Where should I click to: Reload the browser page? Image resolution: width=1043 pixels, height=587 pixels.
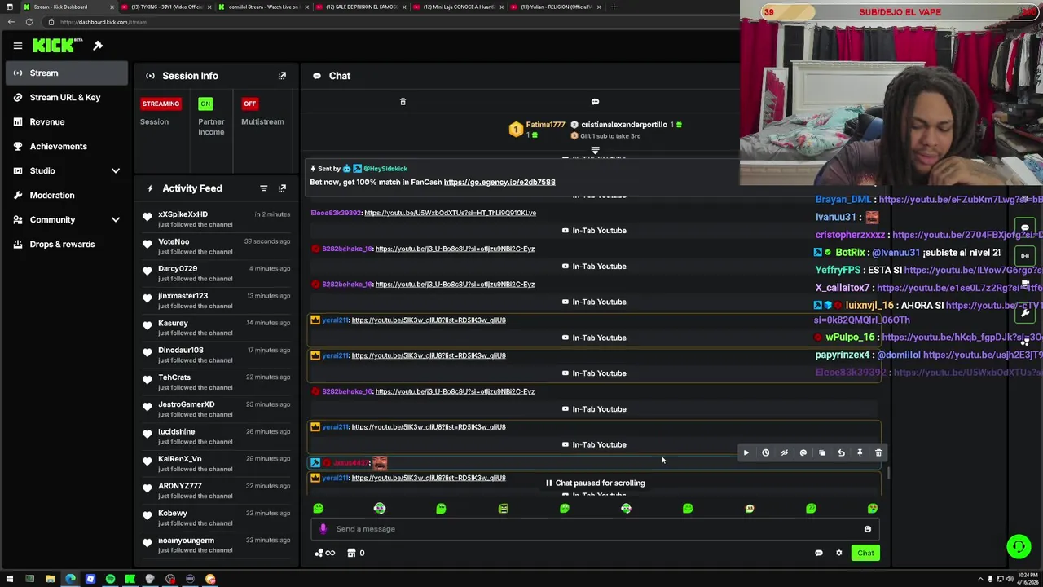tap(29, 22)
